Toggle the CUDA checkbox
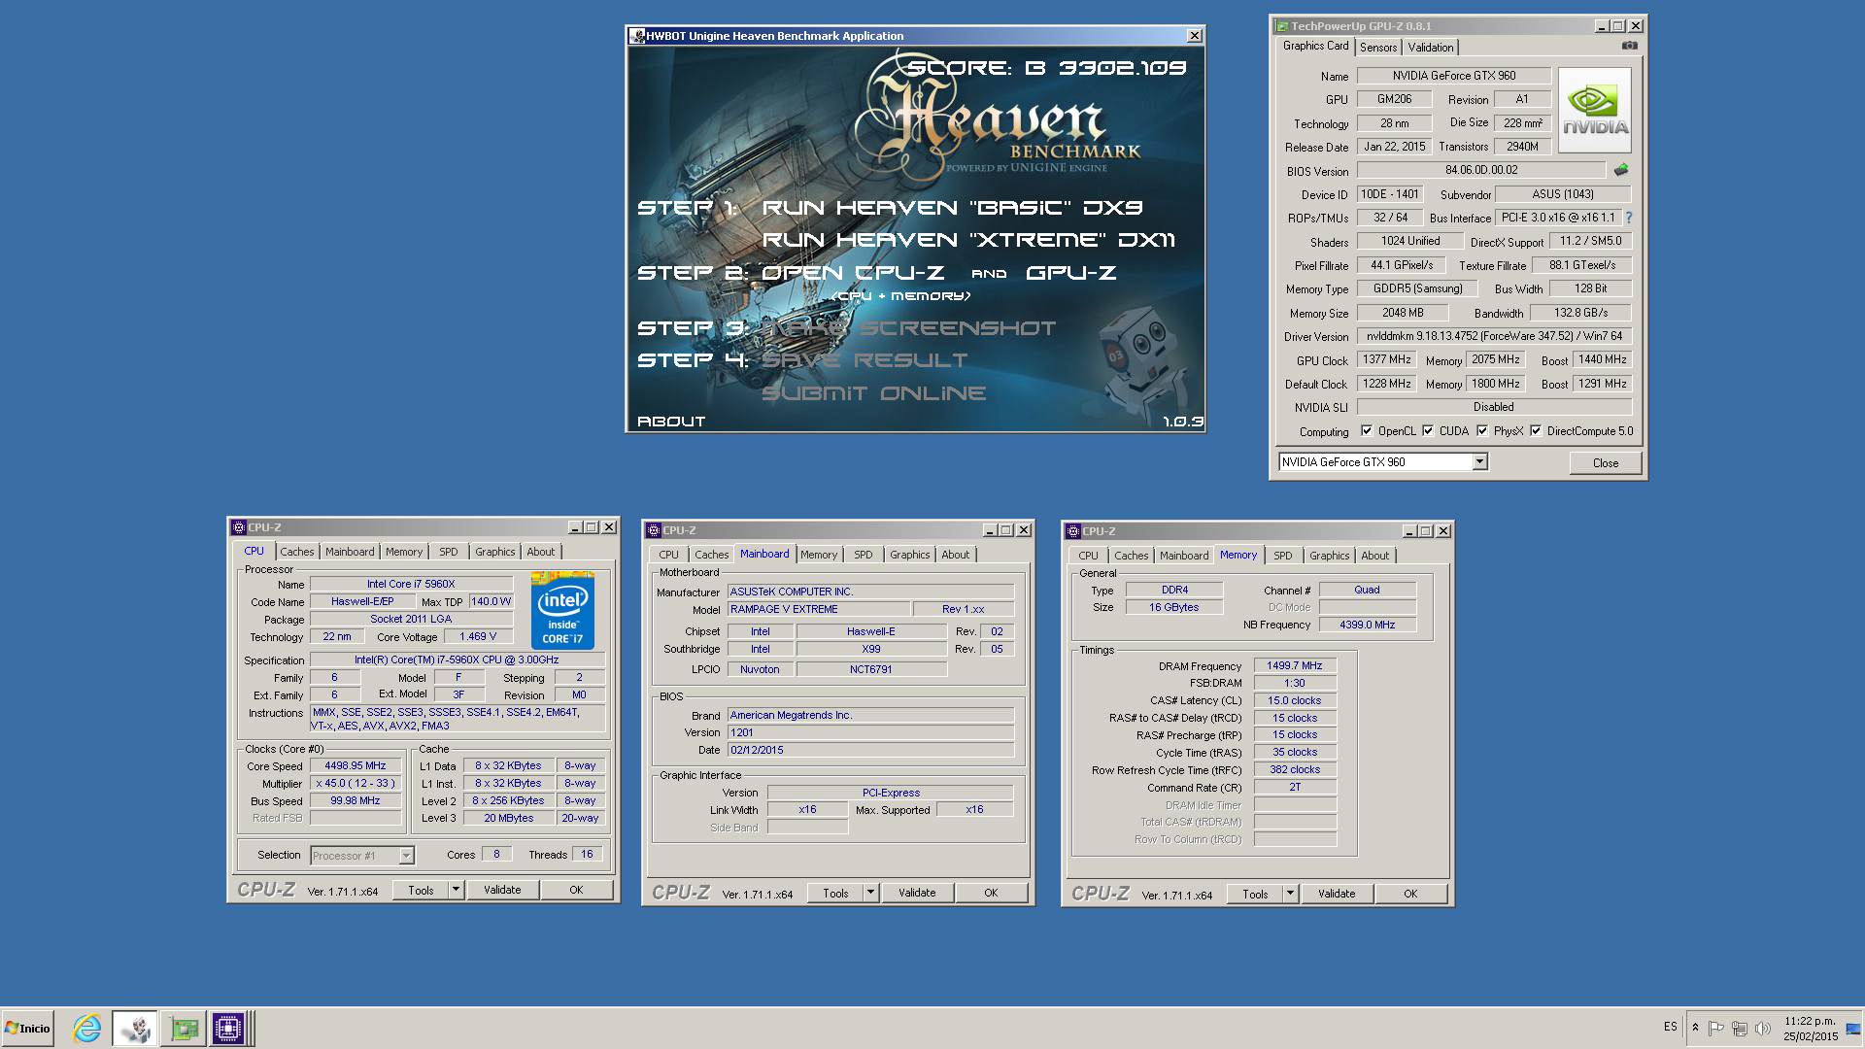This screenshot has height=1049, width=1865. (1428, 430)
